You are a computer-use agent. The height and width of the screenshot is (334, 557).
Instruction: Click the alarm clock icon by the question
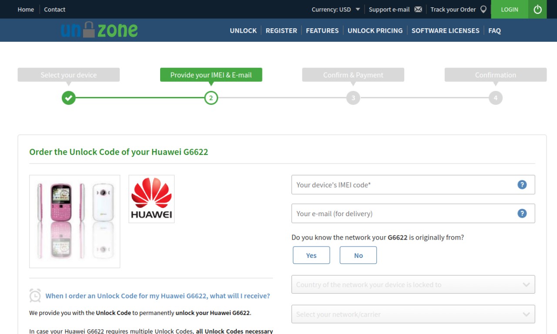[x=35, y=295]
